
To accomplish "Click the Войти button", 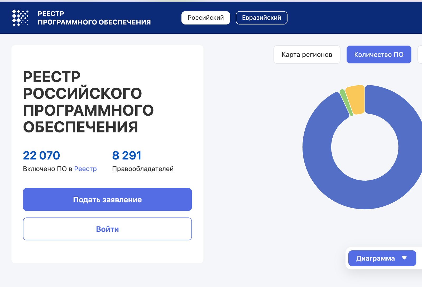I will coord(107,229).
